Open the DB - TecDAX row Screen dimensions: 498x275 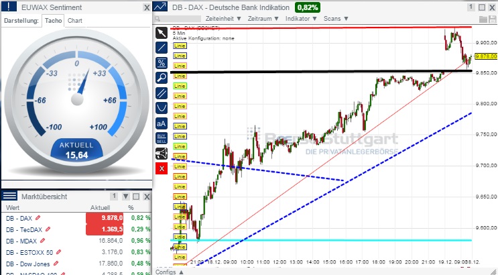(76, 229)
